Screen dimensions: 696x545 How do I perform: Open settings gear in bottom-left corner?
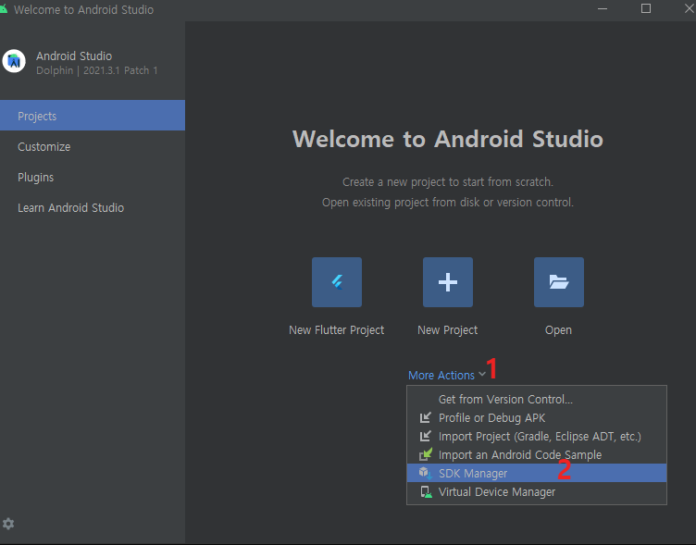(8, 524)
